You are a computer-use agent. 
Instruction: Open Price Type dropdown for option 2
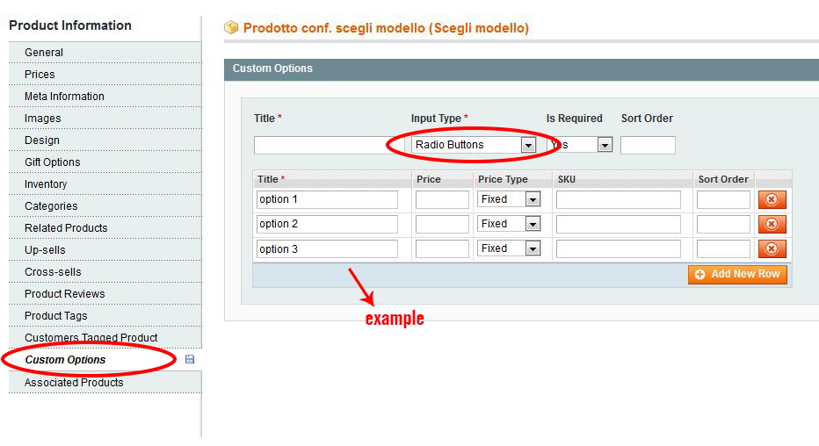[x=509, y=225]
